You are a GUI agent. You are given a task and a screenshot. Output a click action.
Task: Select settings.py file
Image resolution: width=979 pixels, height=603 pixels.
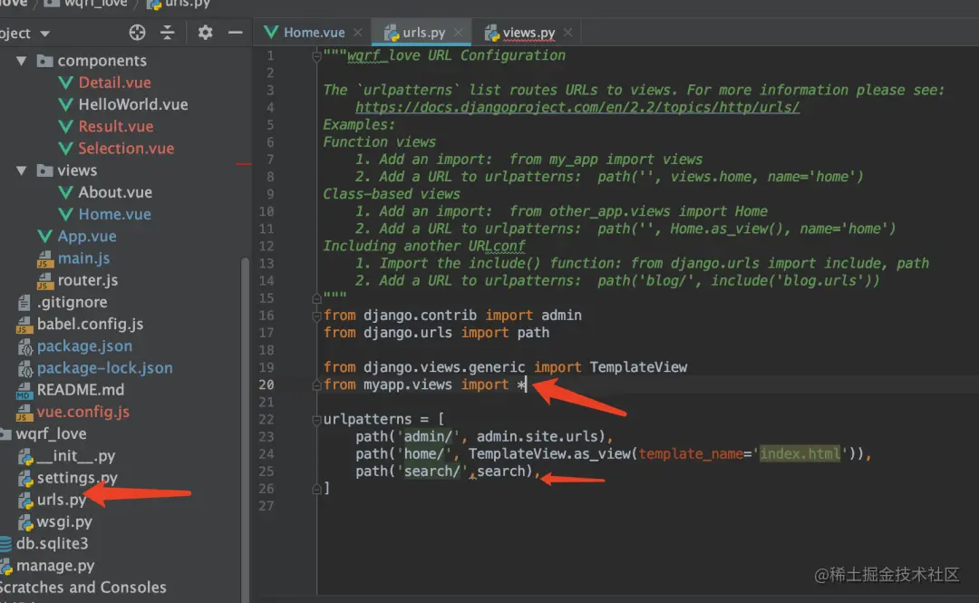(x=77, y=478)
